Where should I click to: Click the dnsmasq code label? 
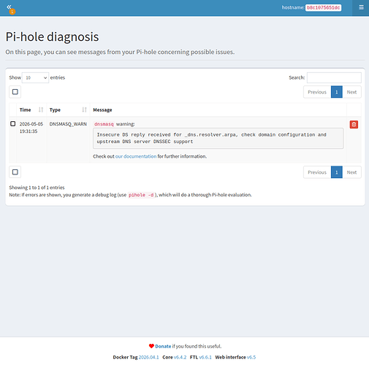(x=104, y=124)
